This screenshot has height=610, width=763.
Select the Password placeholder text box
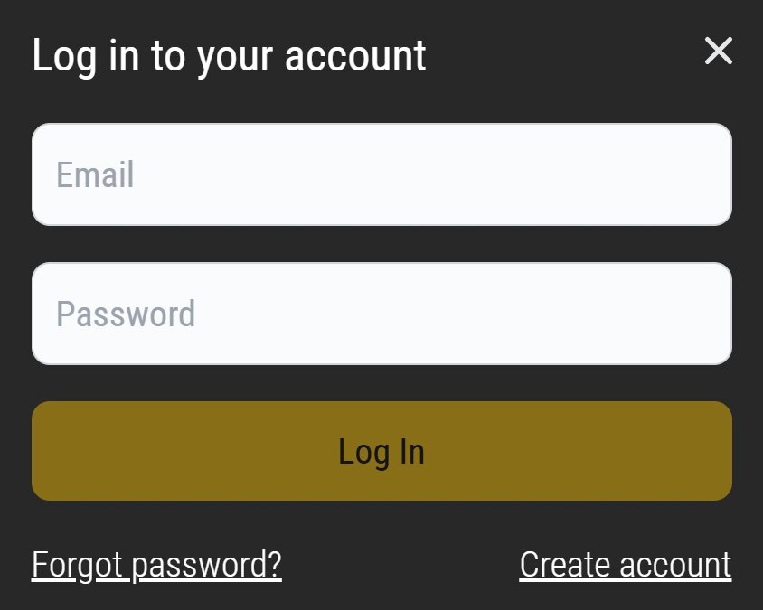coord(381,314)
